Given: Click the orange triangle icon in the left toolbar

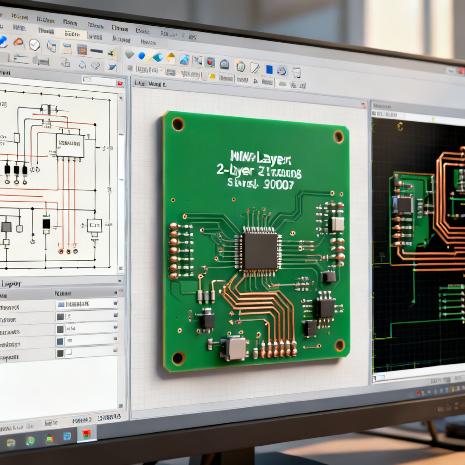Looking at the screenshot, I should tap(18, 42).
